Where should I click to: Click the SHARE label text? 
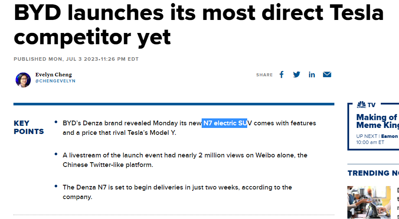(264, 75)
